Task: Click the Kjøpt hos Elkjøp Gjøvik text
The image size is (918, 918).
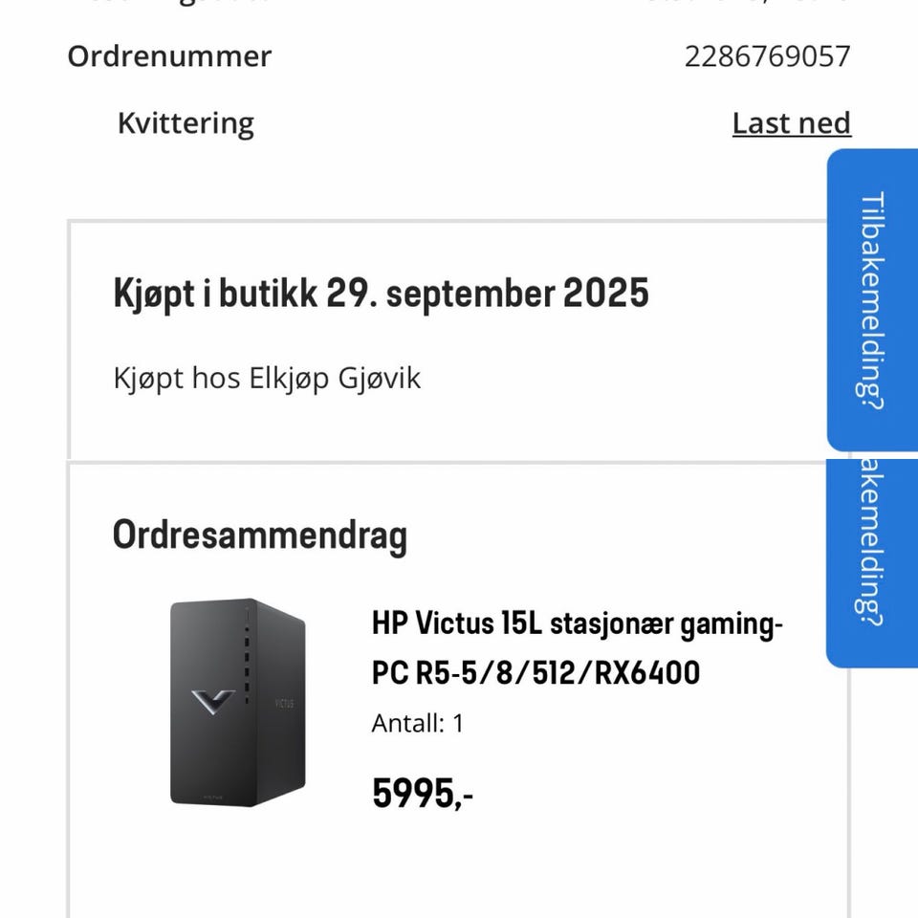Action: (267, 379)
